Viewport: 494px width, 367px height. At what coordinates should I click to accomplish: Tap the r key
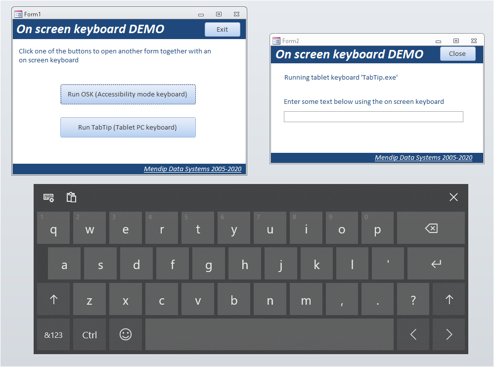tap(162, 228)
